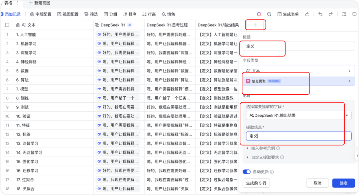Select the cell '2. 机器学习'
Screen dimensions: 359x195
(53, 44)
